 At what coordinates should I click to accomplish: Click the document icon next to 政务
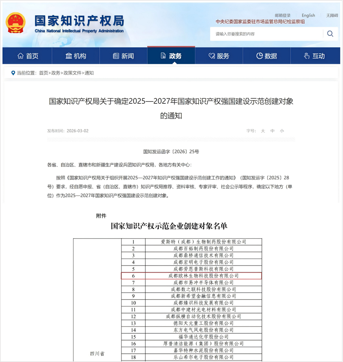pyautogui.click(x=163, y=55)
